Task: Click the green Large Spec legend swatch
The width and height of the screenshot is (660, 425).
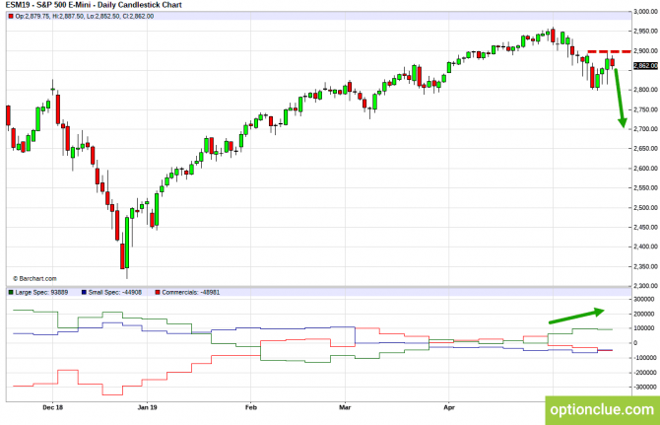Action: 11,292
